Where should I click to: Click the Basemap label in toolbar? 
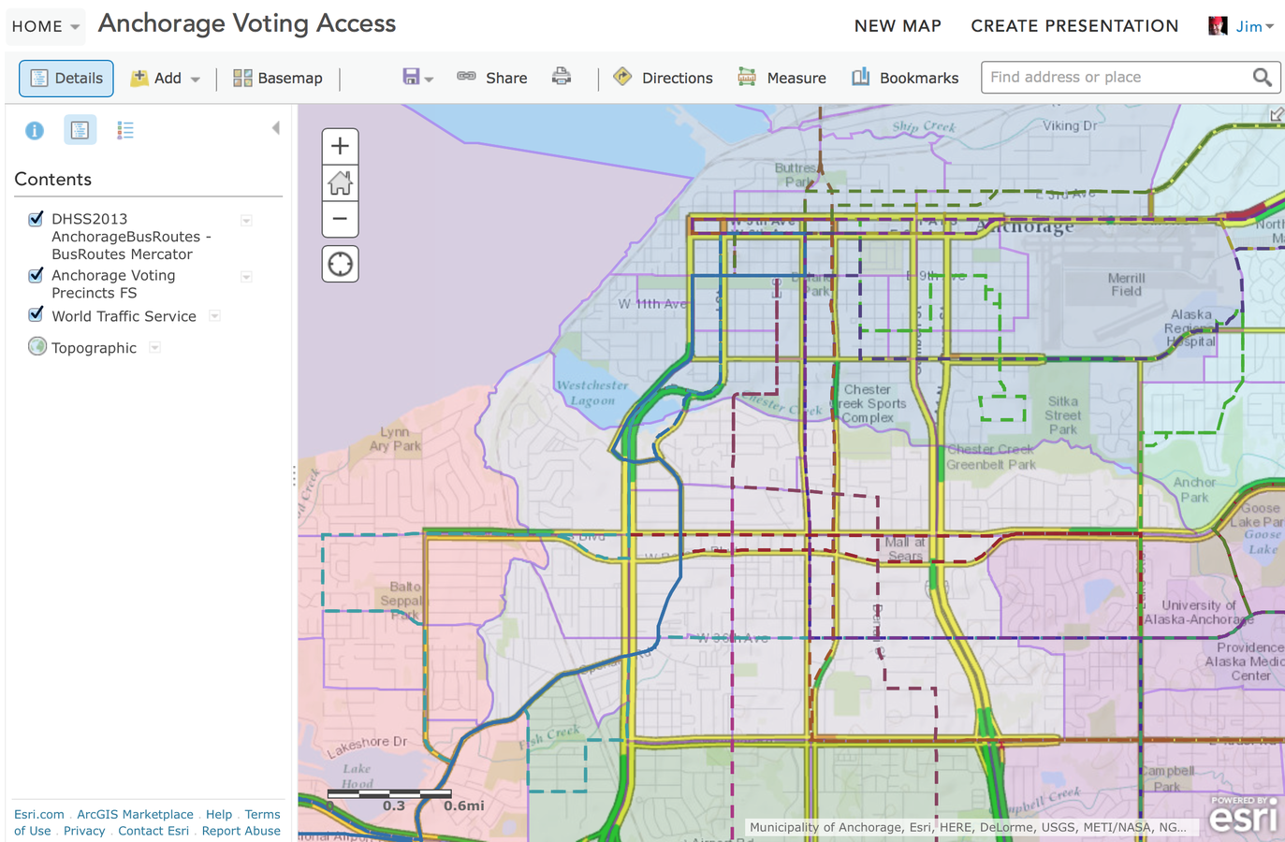coord(290,79)
